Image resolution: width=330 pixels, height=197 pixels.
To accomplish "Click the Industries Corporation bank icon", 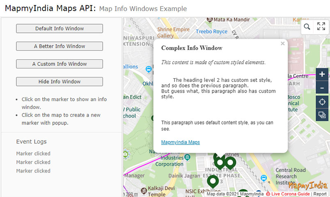I will point(187,157).
